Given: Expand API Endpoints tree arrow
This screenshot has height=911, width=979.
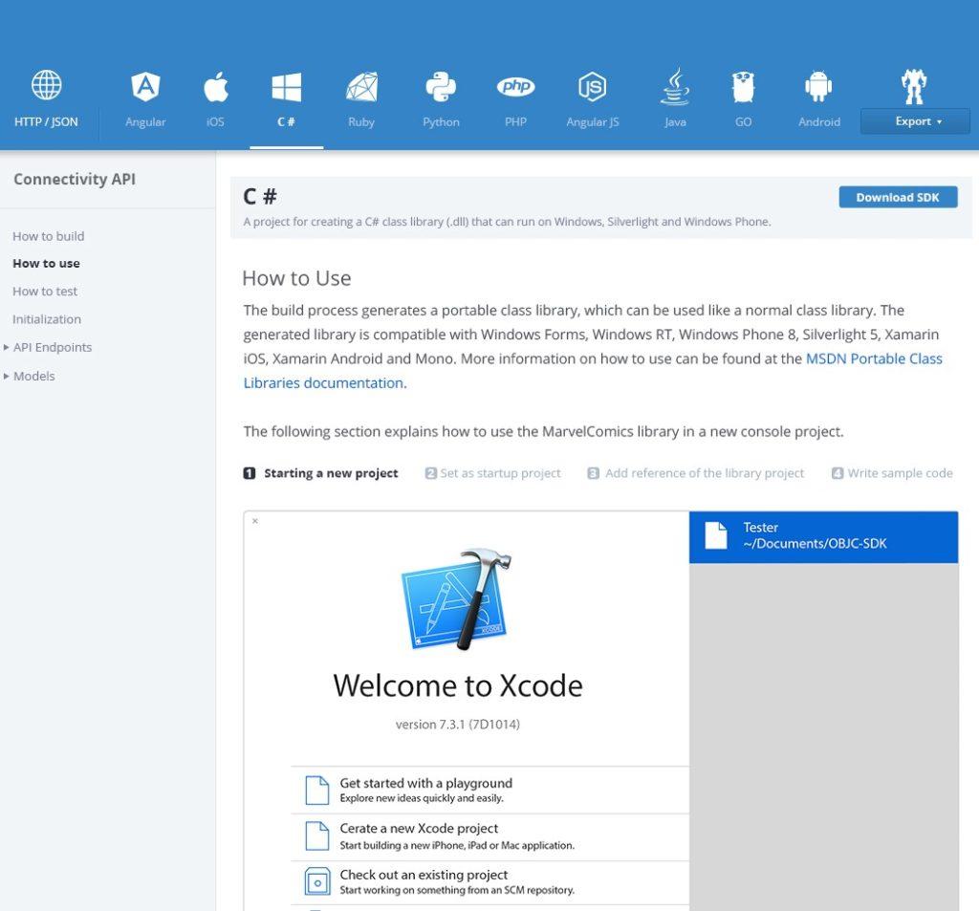Looking at the screenshot, I should tap(7, 347).
